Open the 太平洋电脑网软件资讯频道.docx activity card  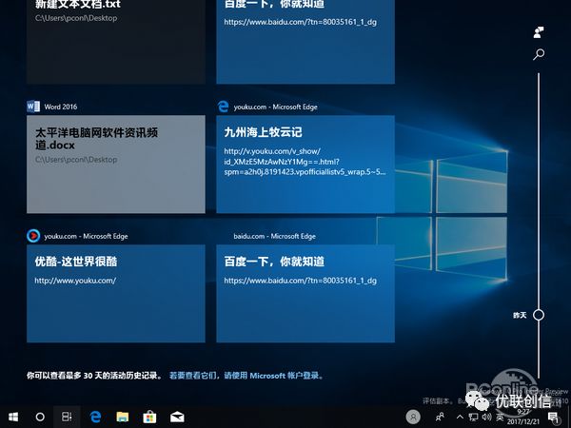[116, 165]
